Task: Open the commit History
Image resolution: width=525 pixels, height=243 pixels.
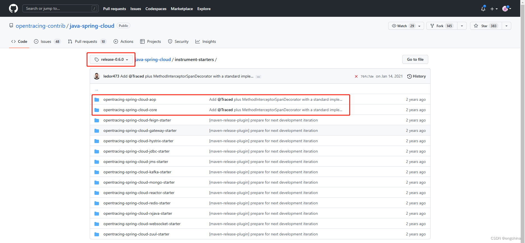Action: [417, 76]
